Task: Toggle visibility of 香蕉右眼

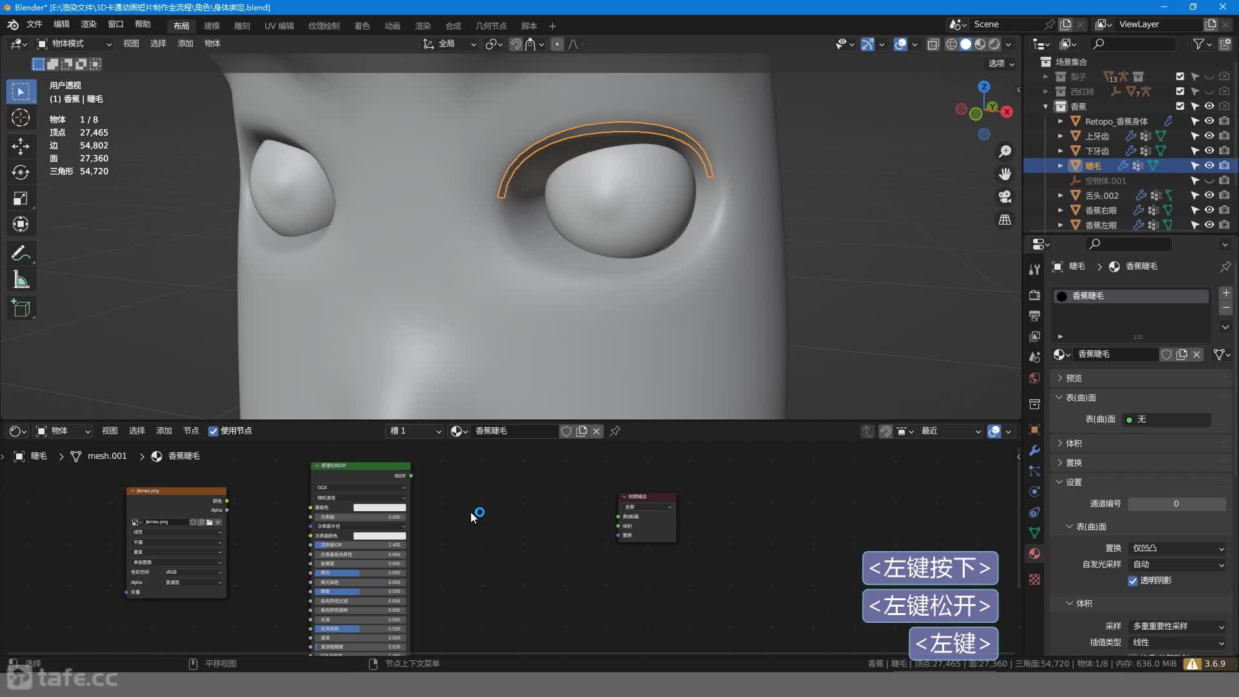Action: (x=1209, y=210)
